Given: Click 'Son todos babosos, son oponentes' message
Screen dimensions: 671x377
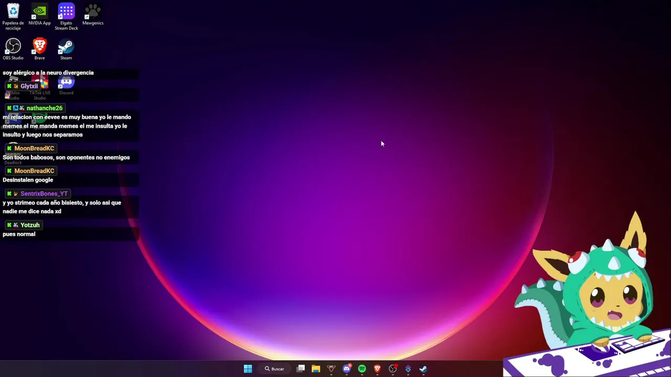Looking at the screenshot, I should [x=66, y=157].
